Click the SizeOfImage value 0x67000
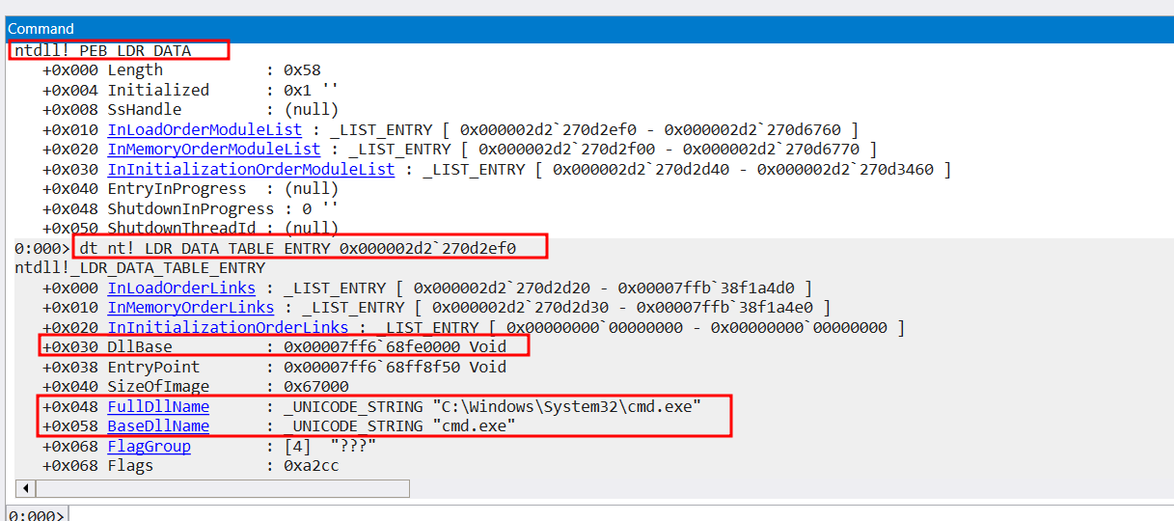This screenshot has height=521, width=1174. [315, 387]
